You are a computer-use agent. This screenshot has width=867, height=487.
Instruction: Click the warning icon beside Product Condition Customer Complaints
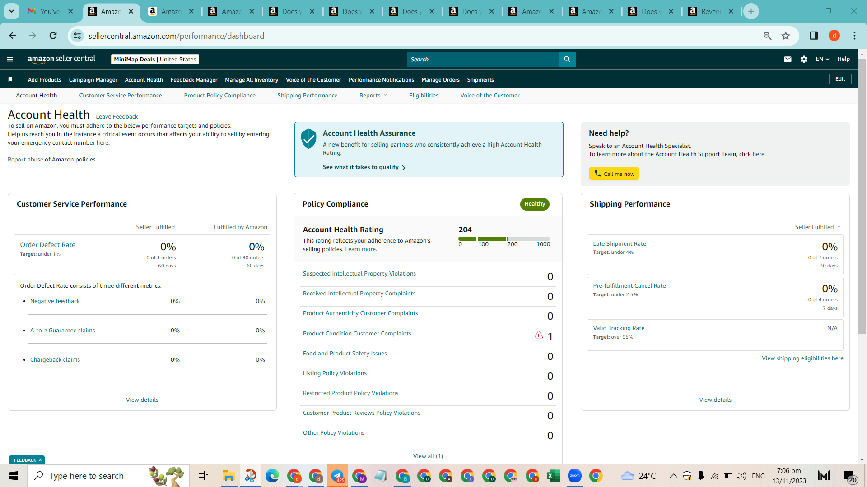pos(539,335)
